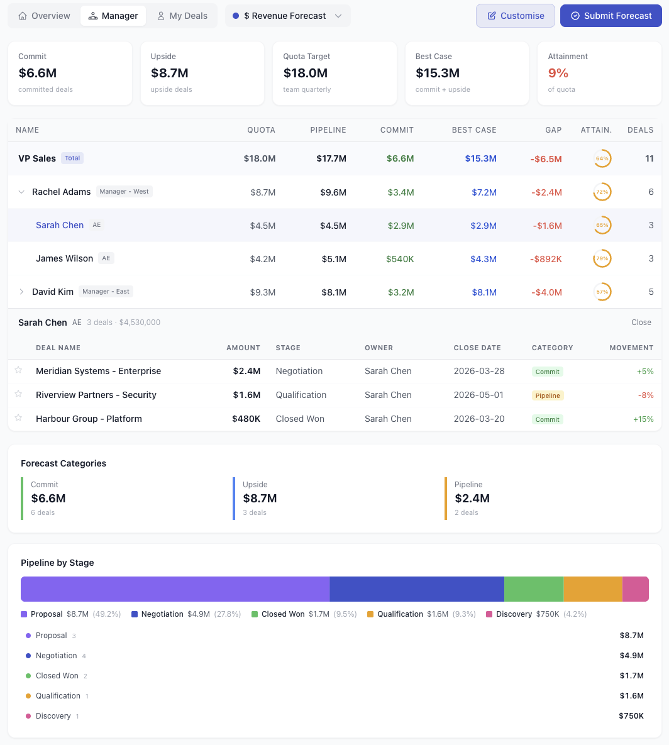Favorite the Riverview Partners - Security deal

(x=18, y=395)
